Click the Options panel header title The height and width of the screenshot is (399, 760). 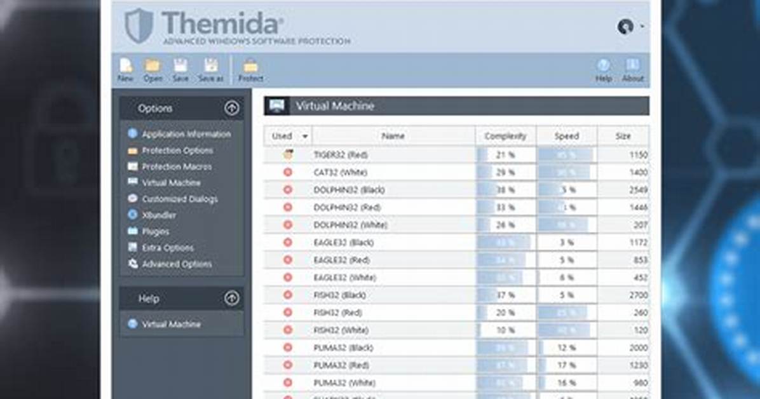(155, 108)
